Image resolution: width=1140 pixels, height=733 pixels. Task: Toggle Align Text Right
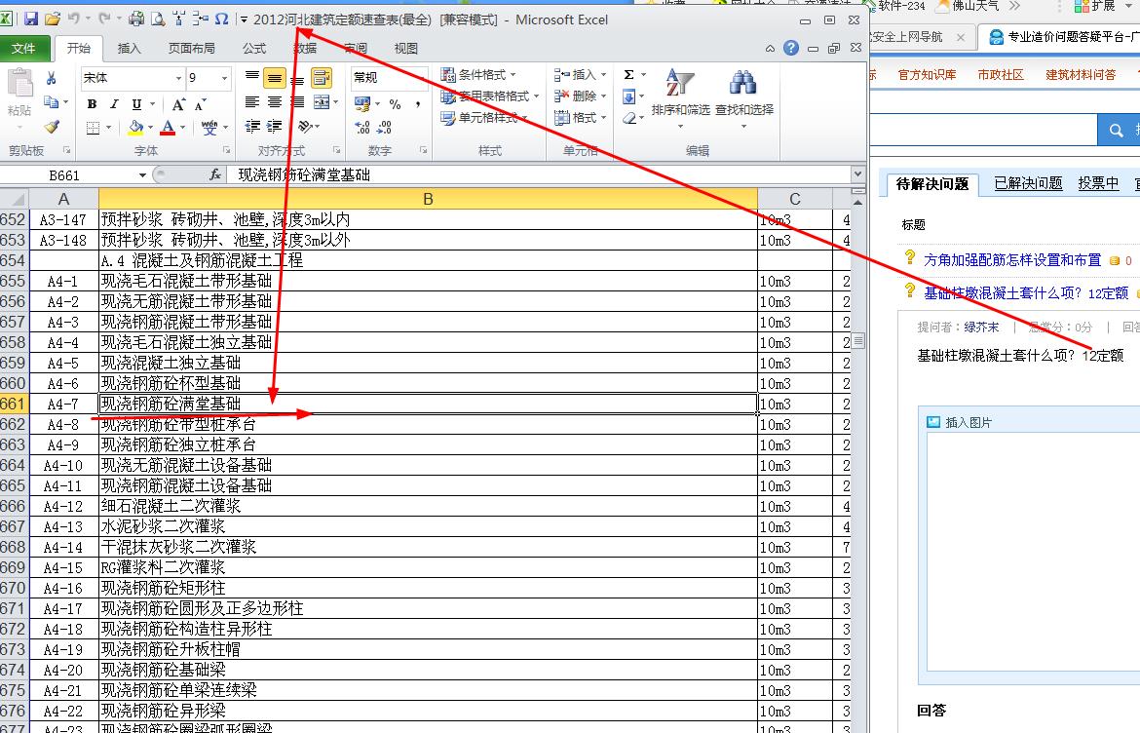[x=296, y=101]
